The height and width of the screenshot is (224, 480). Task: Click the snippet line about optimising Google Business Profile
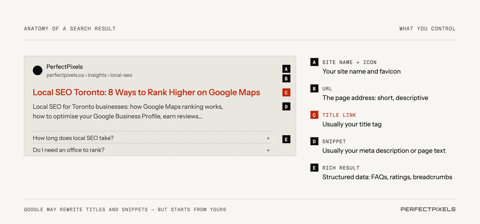tap(118, 116)
